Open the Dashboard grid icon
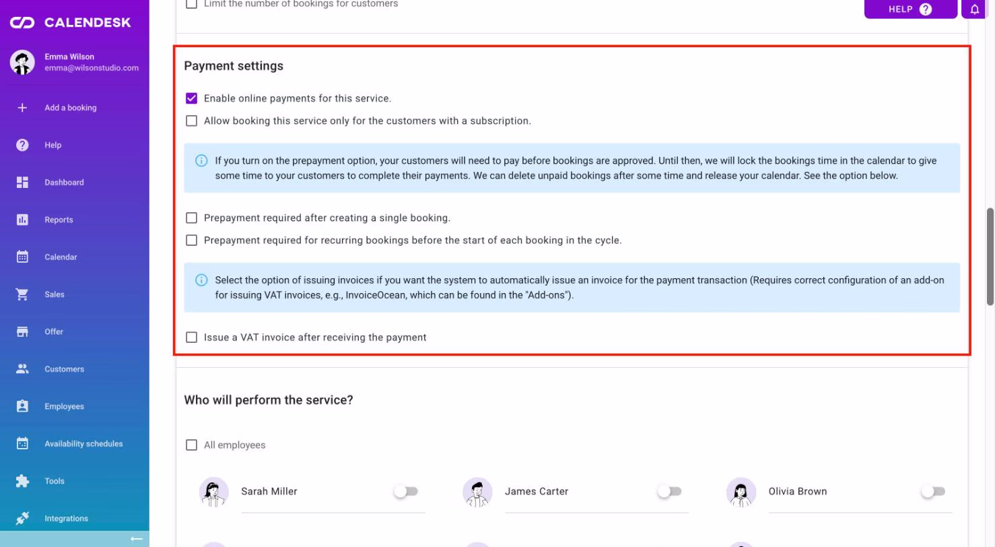Image resolution: width=995 pixels, height=547 pixels. (x=22, y=183)
